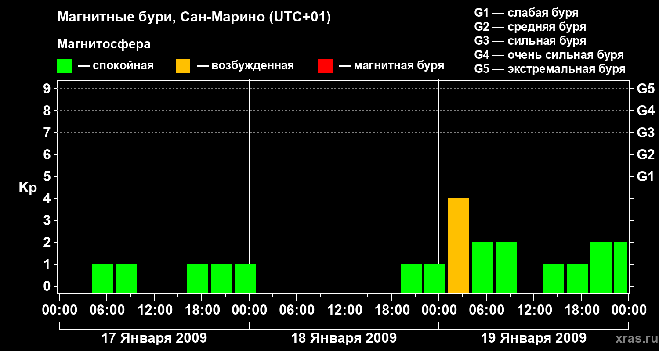Click the Магнитосфера heading

click(x=104, y=44)
